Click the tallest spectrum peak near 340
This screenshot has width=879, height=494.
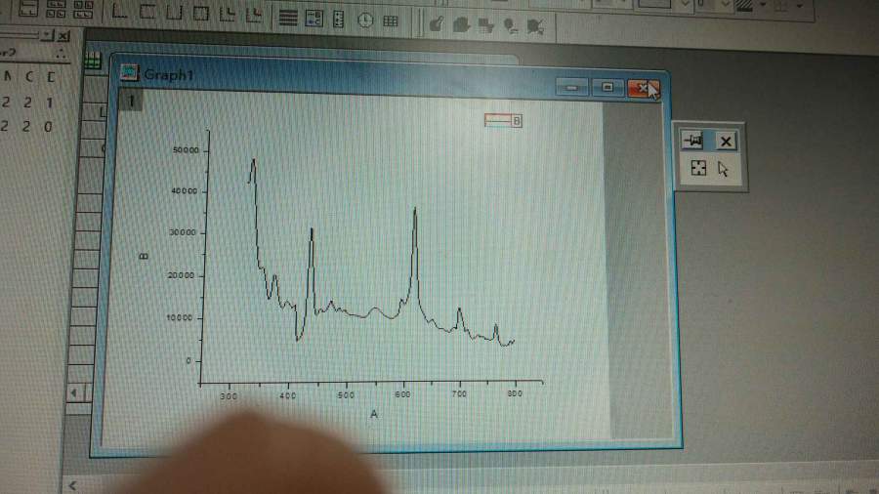(253, 163)
